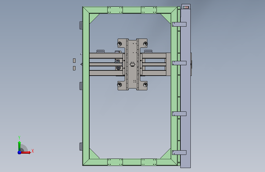
Task: Select the green frame's left vertical beam
Action: pos(86,86)
